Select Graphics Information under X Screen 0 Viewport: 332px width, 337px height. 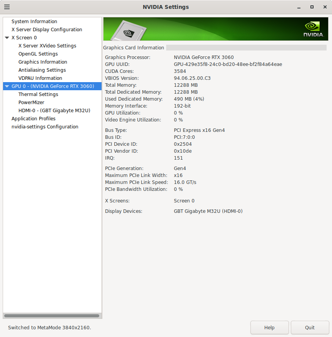pyautogui.click(x=43, y=62)
